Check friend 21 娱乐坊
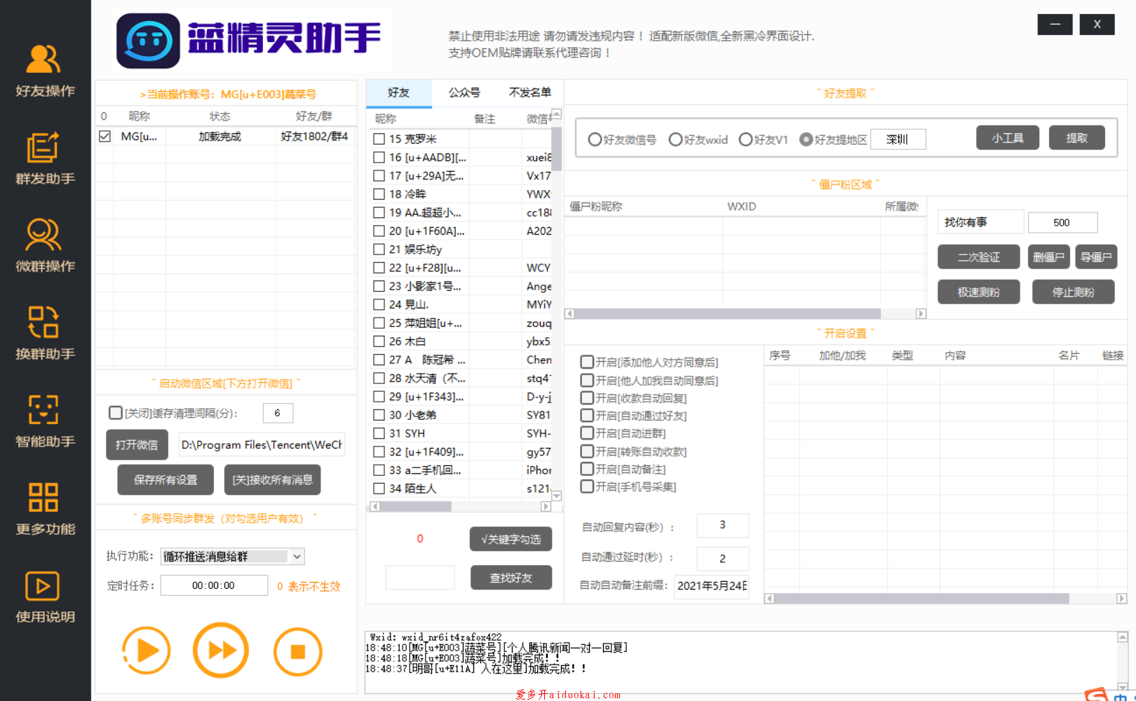The height and width of the screenshot is (701, 1136). 379,250
